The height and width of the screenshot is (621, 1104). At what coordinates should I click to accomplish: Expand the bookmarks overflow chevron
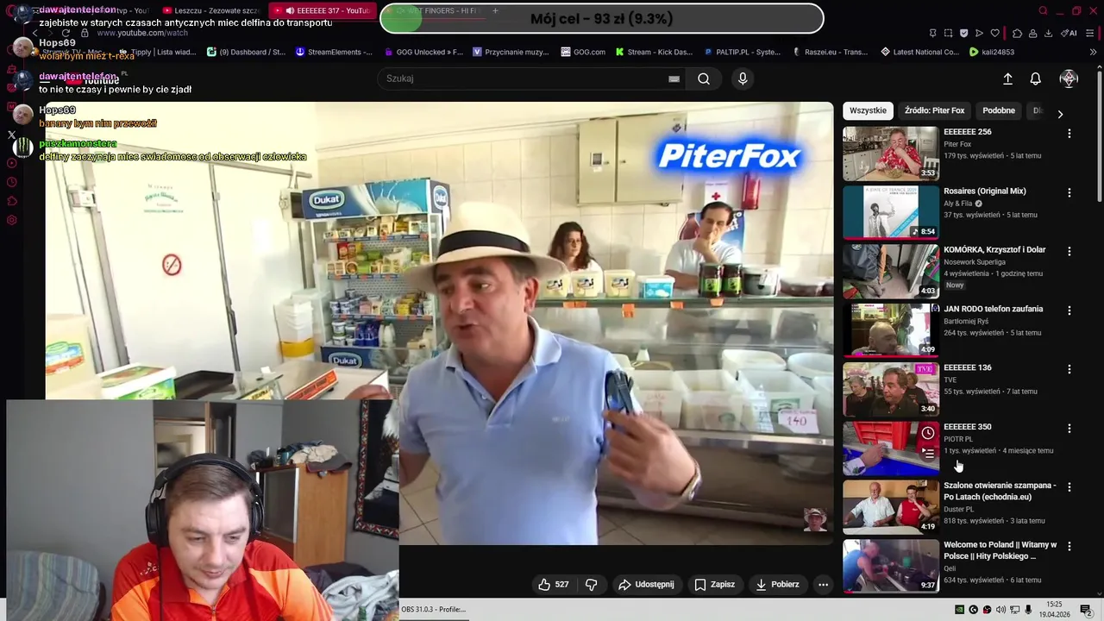pyautogui.click(x=1094, y=52)
